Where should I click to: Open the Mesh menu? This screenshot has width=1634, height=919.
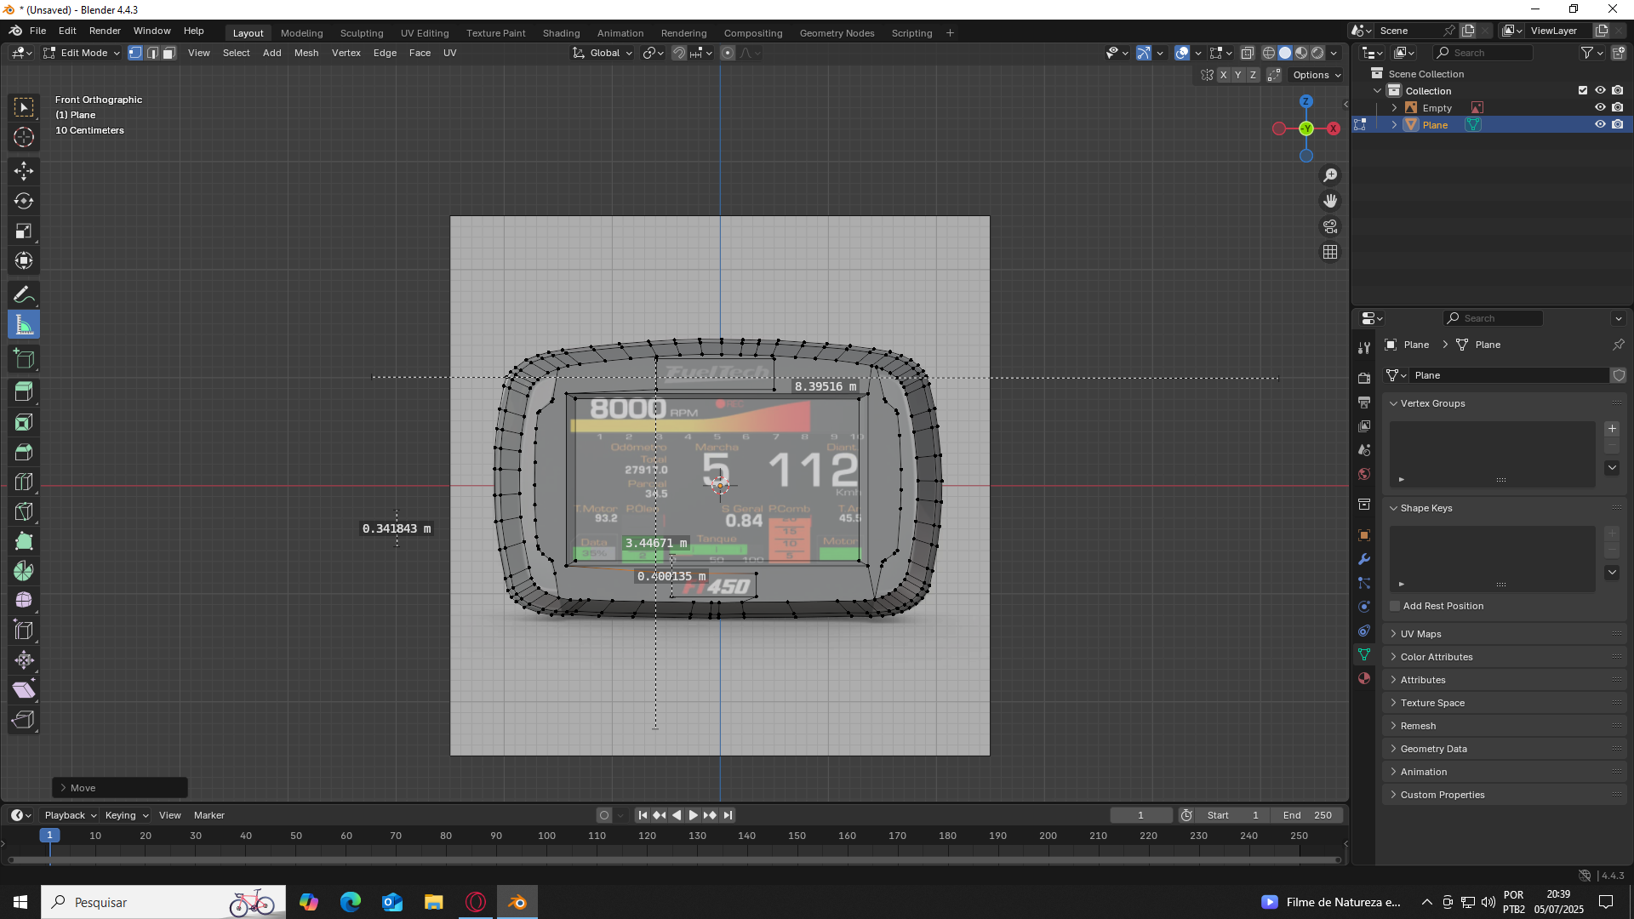coord(306,53)
